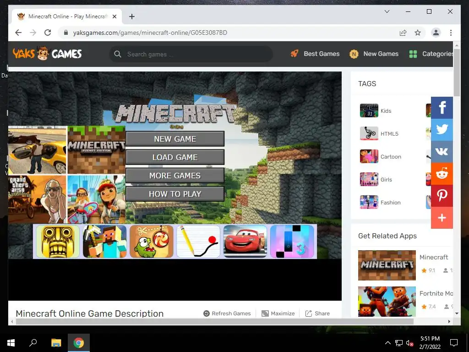Open Grand Theft Auto San Andreas thumbnail
The width and height of the screenshot is (469, 352).
pos(37,199)
